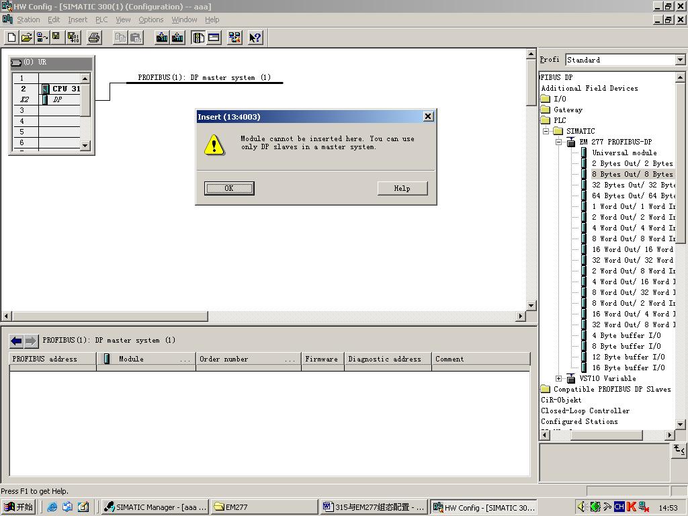
Task: Select 8 Bytes Out/ 8 Bytes module
Action: tap(632, 174)
